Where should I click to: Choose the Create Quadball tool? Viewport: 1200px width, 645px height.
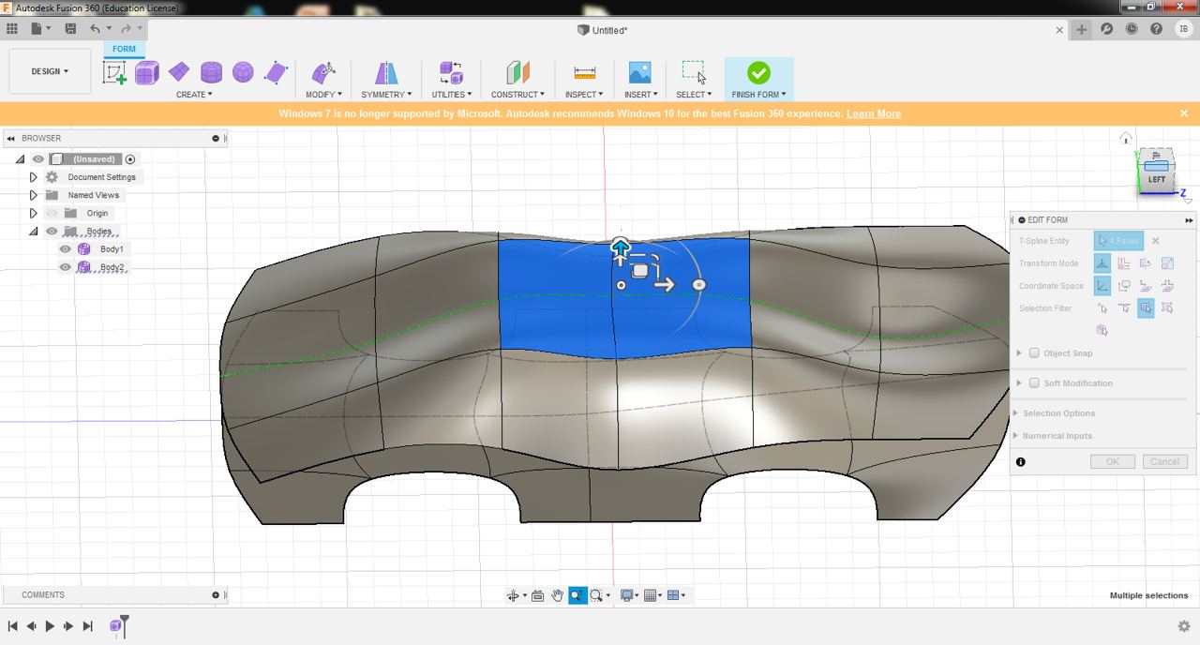(x=243, y=72)
